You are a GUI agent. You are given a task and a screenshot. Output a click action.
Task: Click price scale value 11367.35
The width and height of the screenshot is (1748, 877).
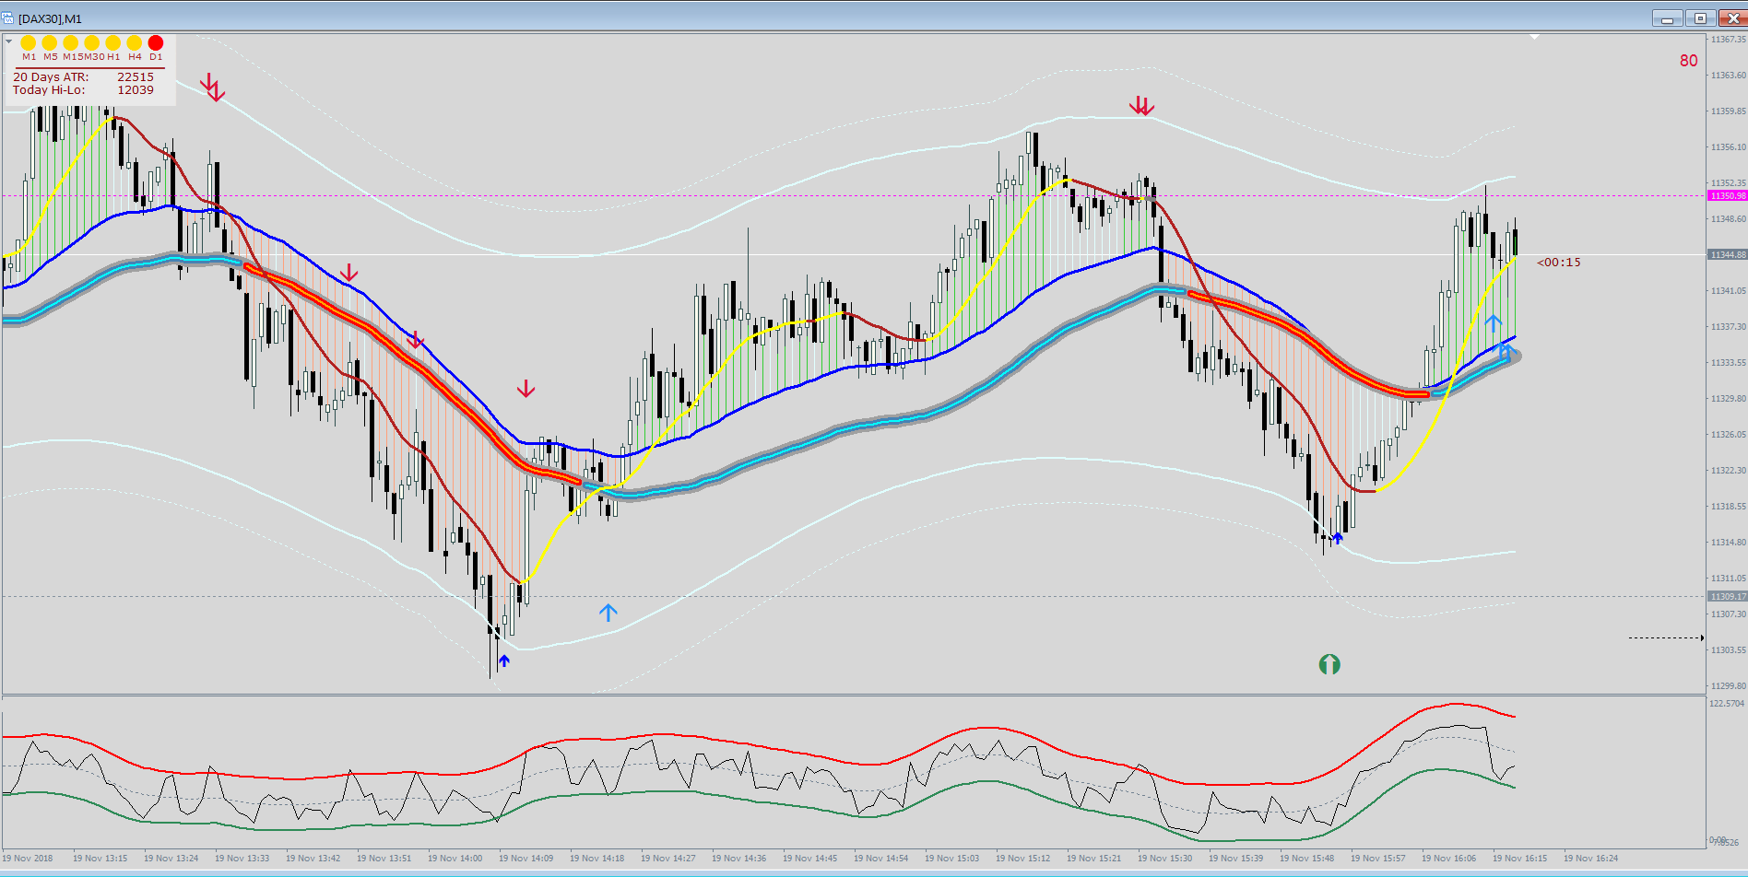(1729, 40)
